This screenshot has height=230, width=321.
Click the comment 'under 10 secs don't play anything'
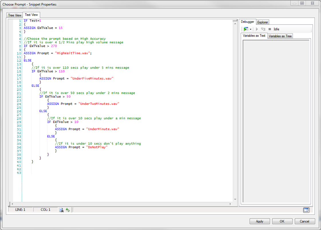[x=98, y=144]
